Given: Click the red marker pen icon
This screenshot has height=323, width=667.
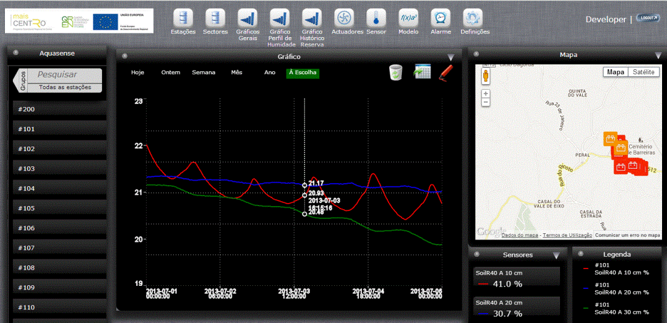Looking at the screenshot, I should (x=445, y=72).
